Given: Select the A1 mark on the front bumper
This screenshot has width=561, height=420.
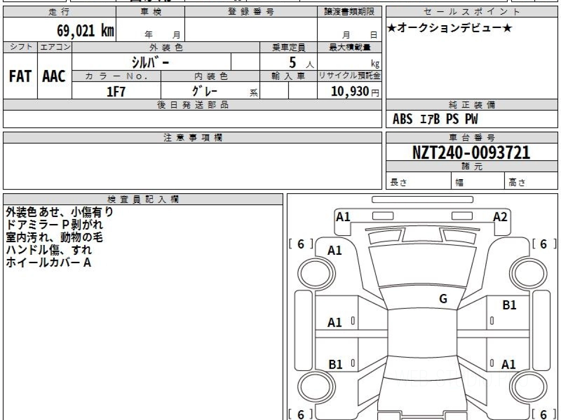Looking at the screenshot, I should (343, 217).
